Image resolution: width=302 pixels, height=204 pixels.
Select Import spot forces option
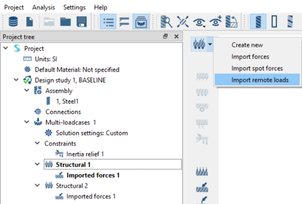pyautogui.click(x=256, y=68)
